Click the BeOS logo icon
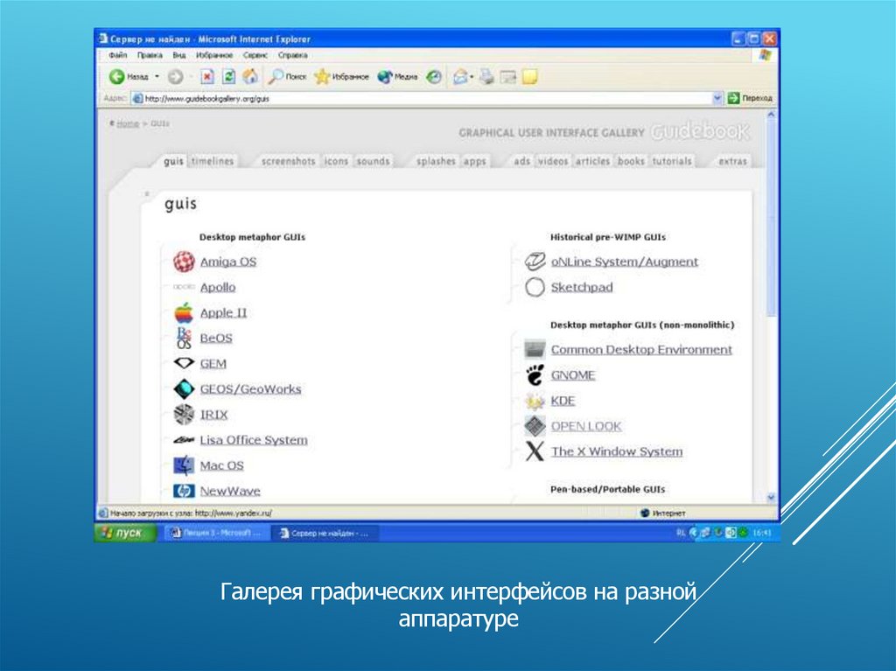Viewport: 896px width, 671px height. [184, 338]
